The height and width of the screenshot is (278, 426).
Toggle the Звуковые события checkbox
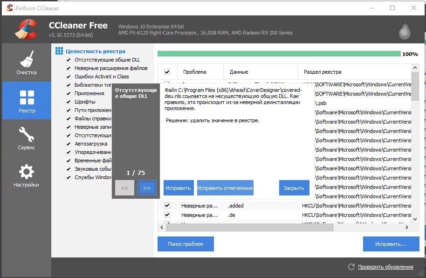[x=69, y=169]
